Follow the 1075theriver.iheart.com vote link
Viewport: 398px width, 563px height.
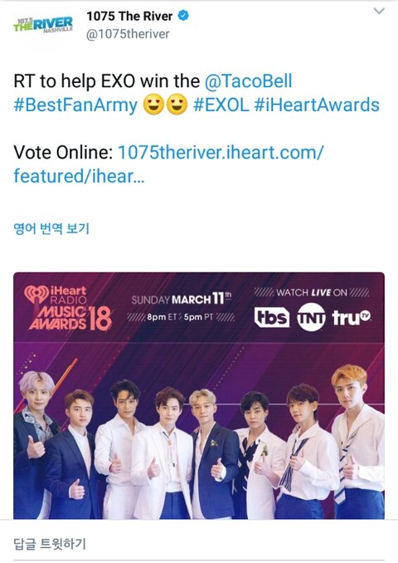click(168, 164)
